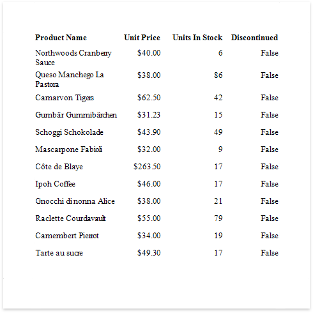This screenshot has height=313, width=313.
Task: Click the $49.30 unit price cell
Action: coord(149,253)
